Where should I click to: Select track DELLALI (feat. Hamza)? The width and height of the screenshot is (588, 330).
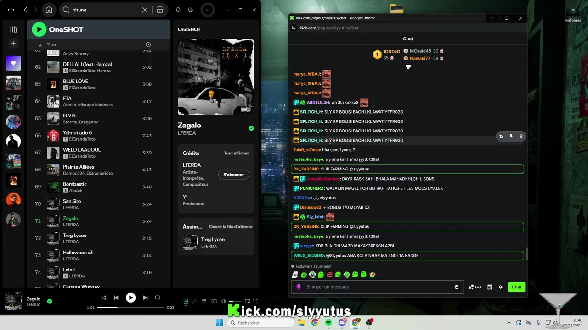[x=99, y=67]
